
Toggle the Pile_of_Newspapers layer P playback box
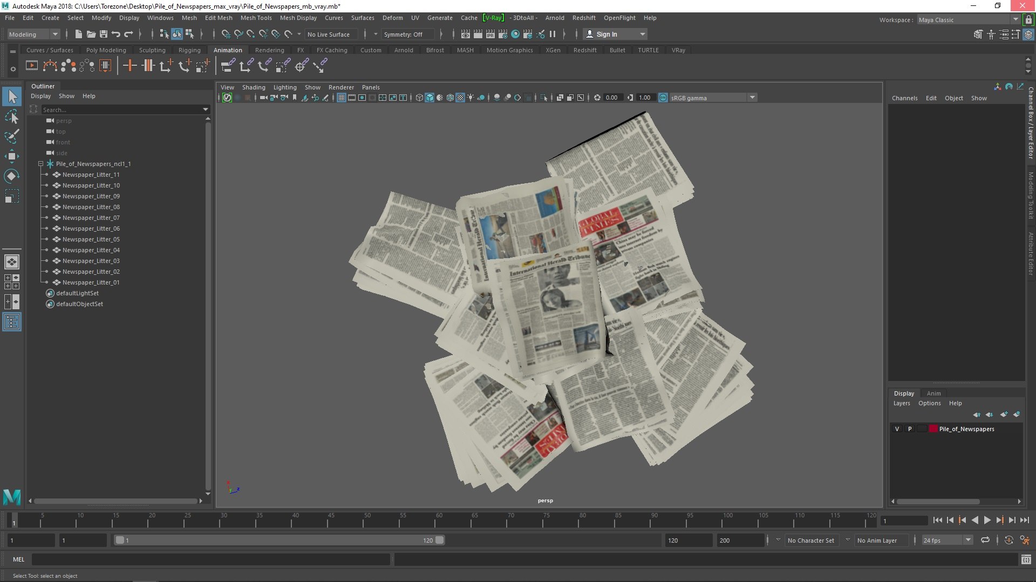point(910,429)
